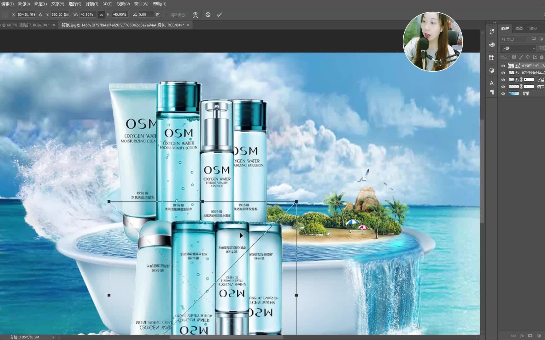Open the 3D(D) menu

pyautogui.click(x=108, y=4)
